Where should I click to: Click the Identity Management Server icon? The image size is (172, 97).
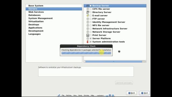(88, 22)
